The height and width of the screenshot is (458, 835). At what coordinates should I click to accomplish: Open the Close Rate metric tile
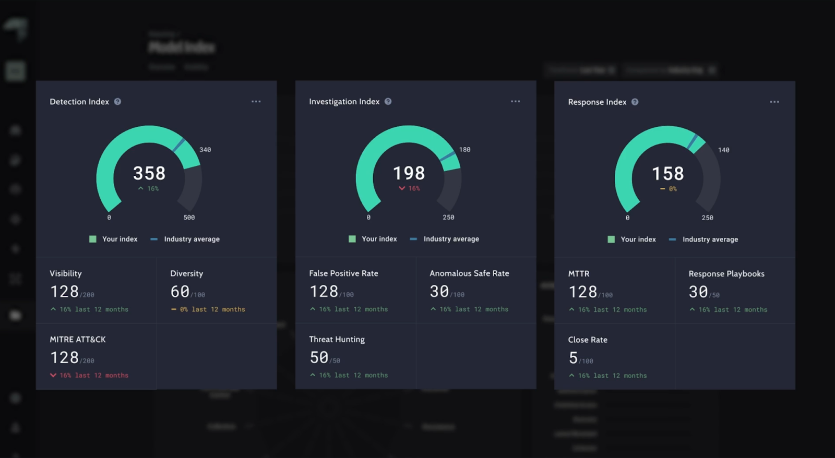pos(614,357)
